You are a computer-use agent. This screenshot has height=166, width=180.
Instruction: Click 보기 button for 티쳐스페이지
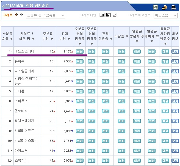(175, 121)
